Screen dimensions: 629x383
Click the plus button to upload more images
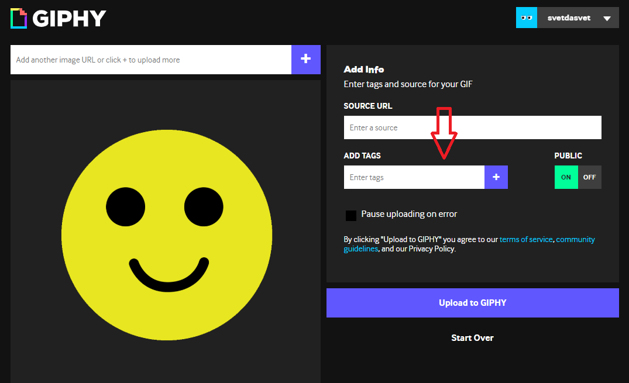pos(305,60)
